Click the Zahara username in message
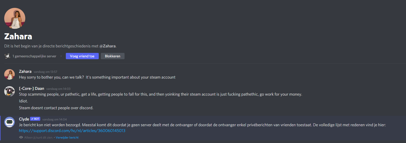Screen dimensions: 406x143 pyautogui.click(x=25, y=71)
